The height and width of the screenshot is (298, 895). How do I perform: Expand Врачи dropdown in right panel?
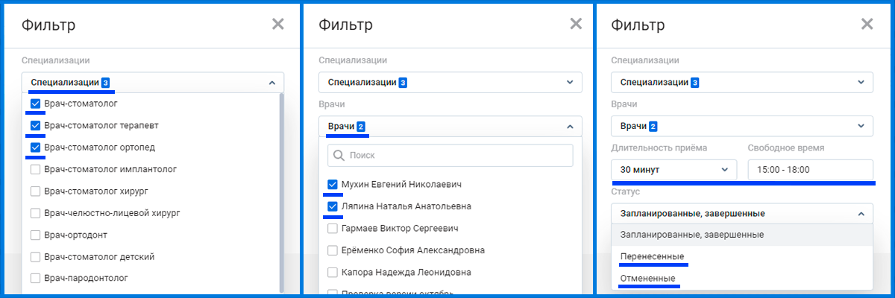pos(861,126)
